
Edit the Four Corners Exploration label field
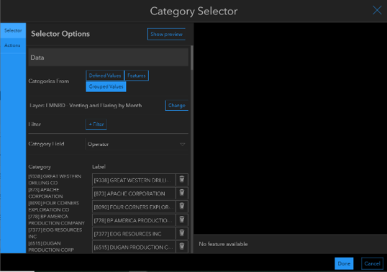click(134, 207)
